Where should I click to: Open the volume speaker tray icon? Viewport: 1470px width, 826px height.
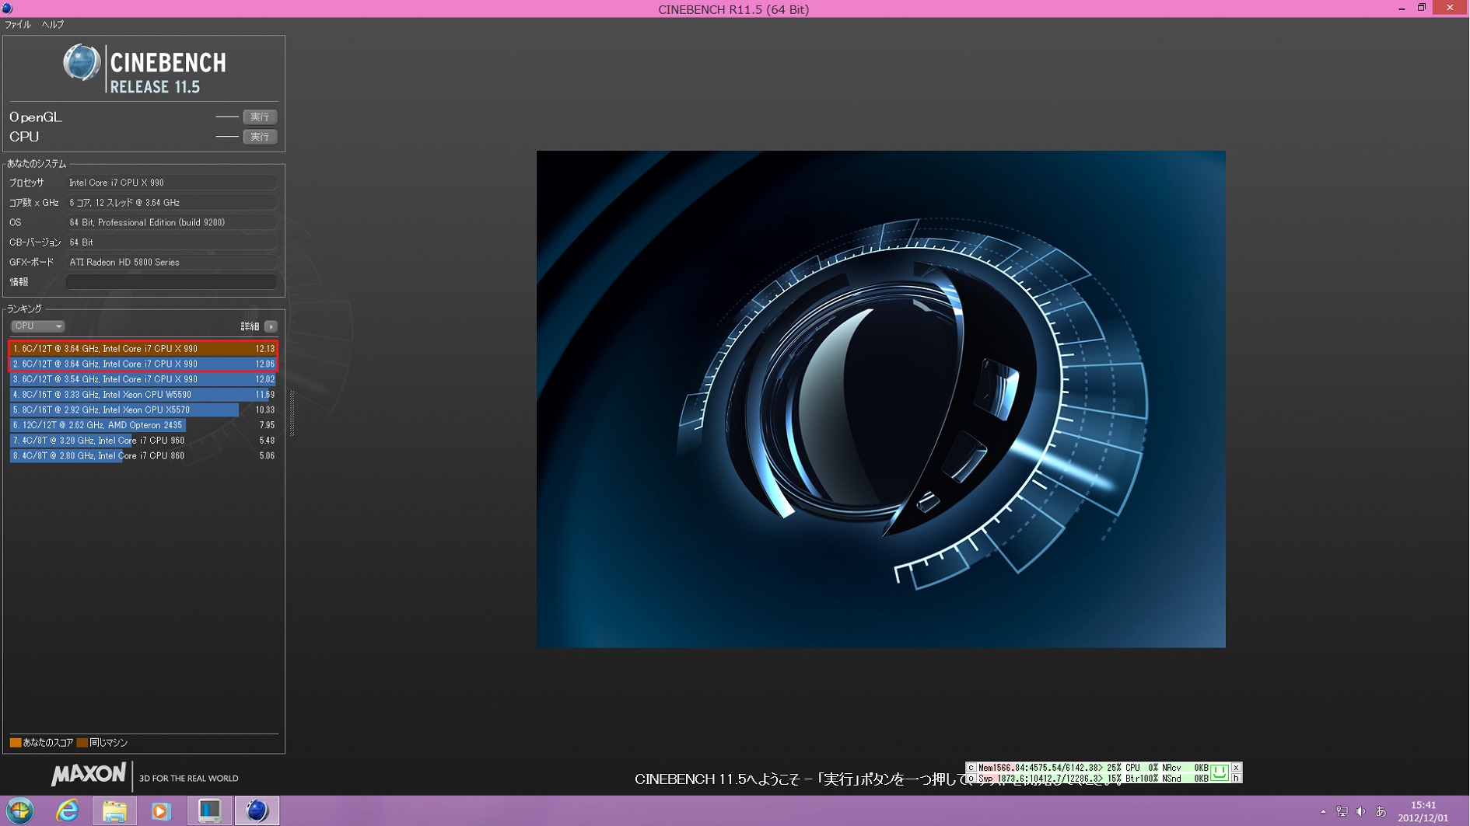(1361, 812)
